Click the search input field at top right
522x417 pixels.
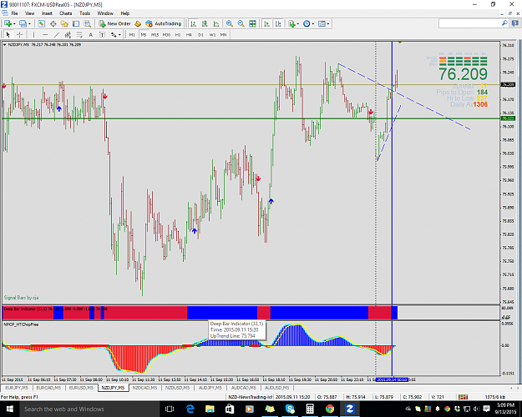[x=469, y=23]
